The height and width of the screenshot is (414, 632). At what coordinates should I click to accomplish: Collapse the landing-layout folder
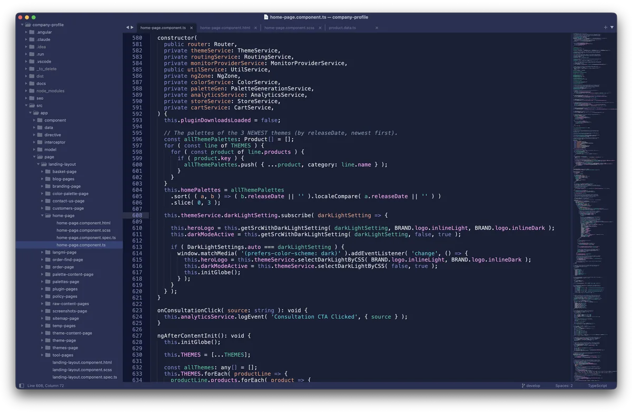[x=38, y=164]
